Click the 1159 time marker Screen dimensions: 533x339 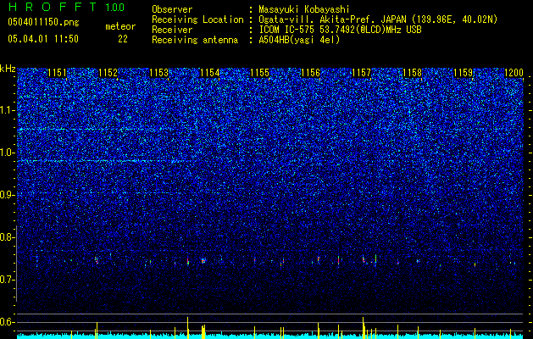coord(464,73)
